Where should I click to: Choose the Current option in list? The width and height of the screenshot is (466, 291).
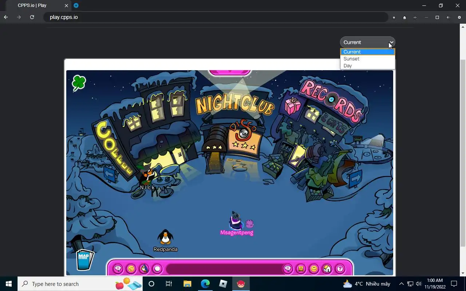tap(367, 52)
